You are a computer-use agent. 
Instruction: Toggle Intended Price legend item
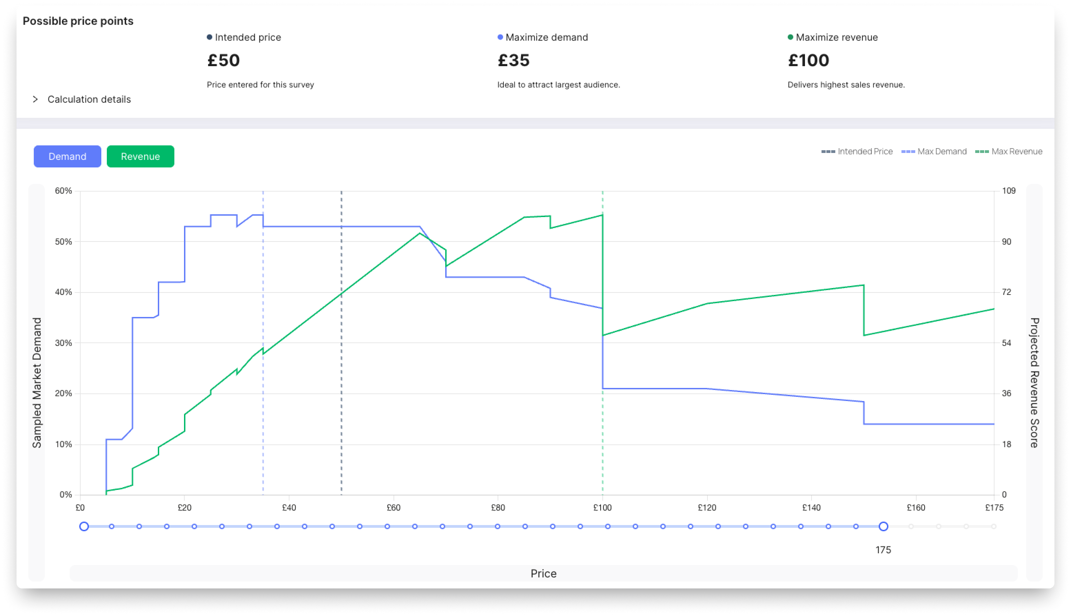point(857,152)
